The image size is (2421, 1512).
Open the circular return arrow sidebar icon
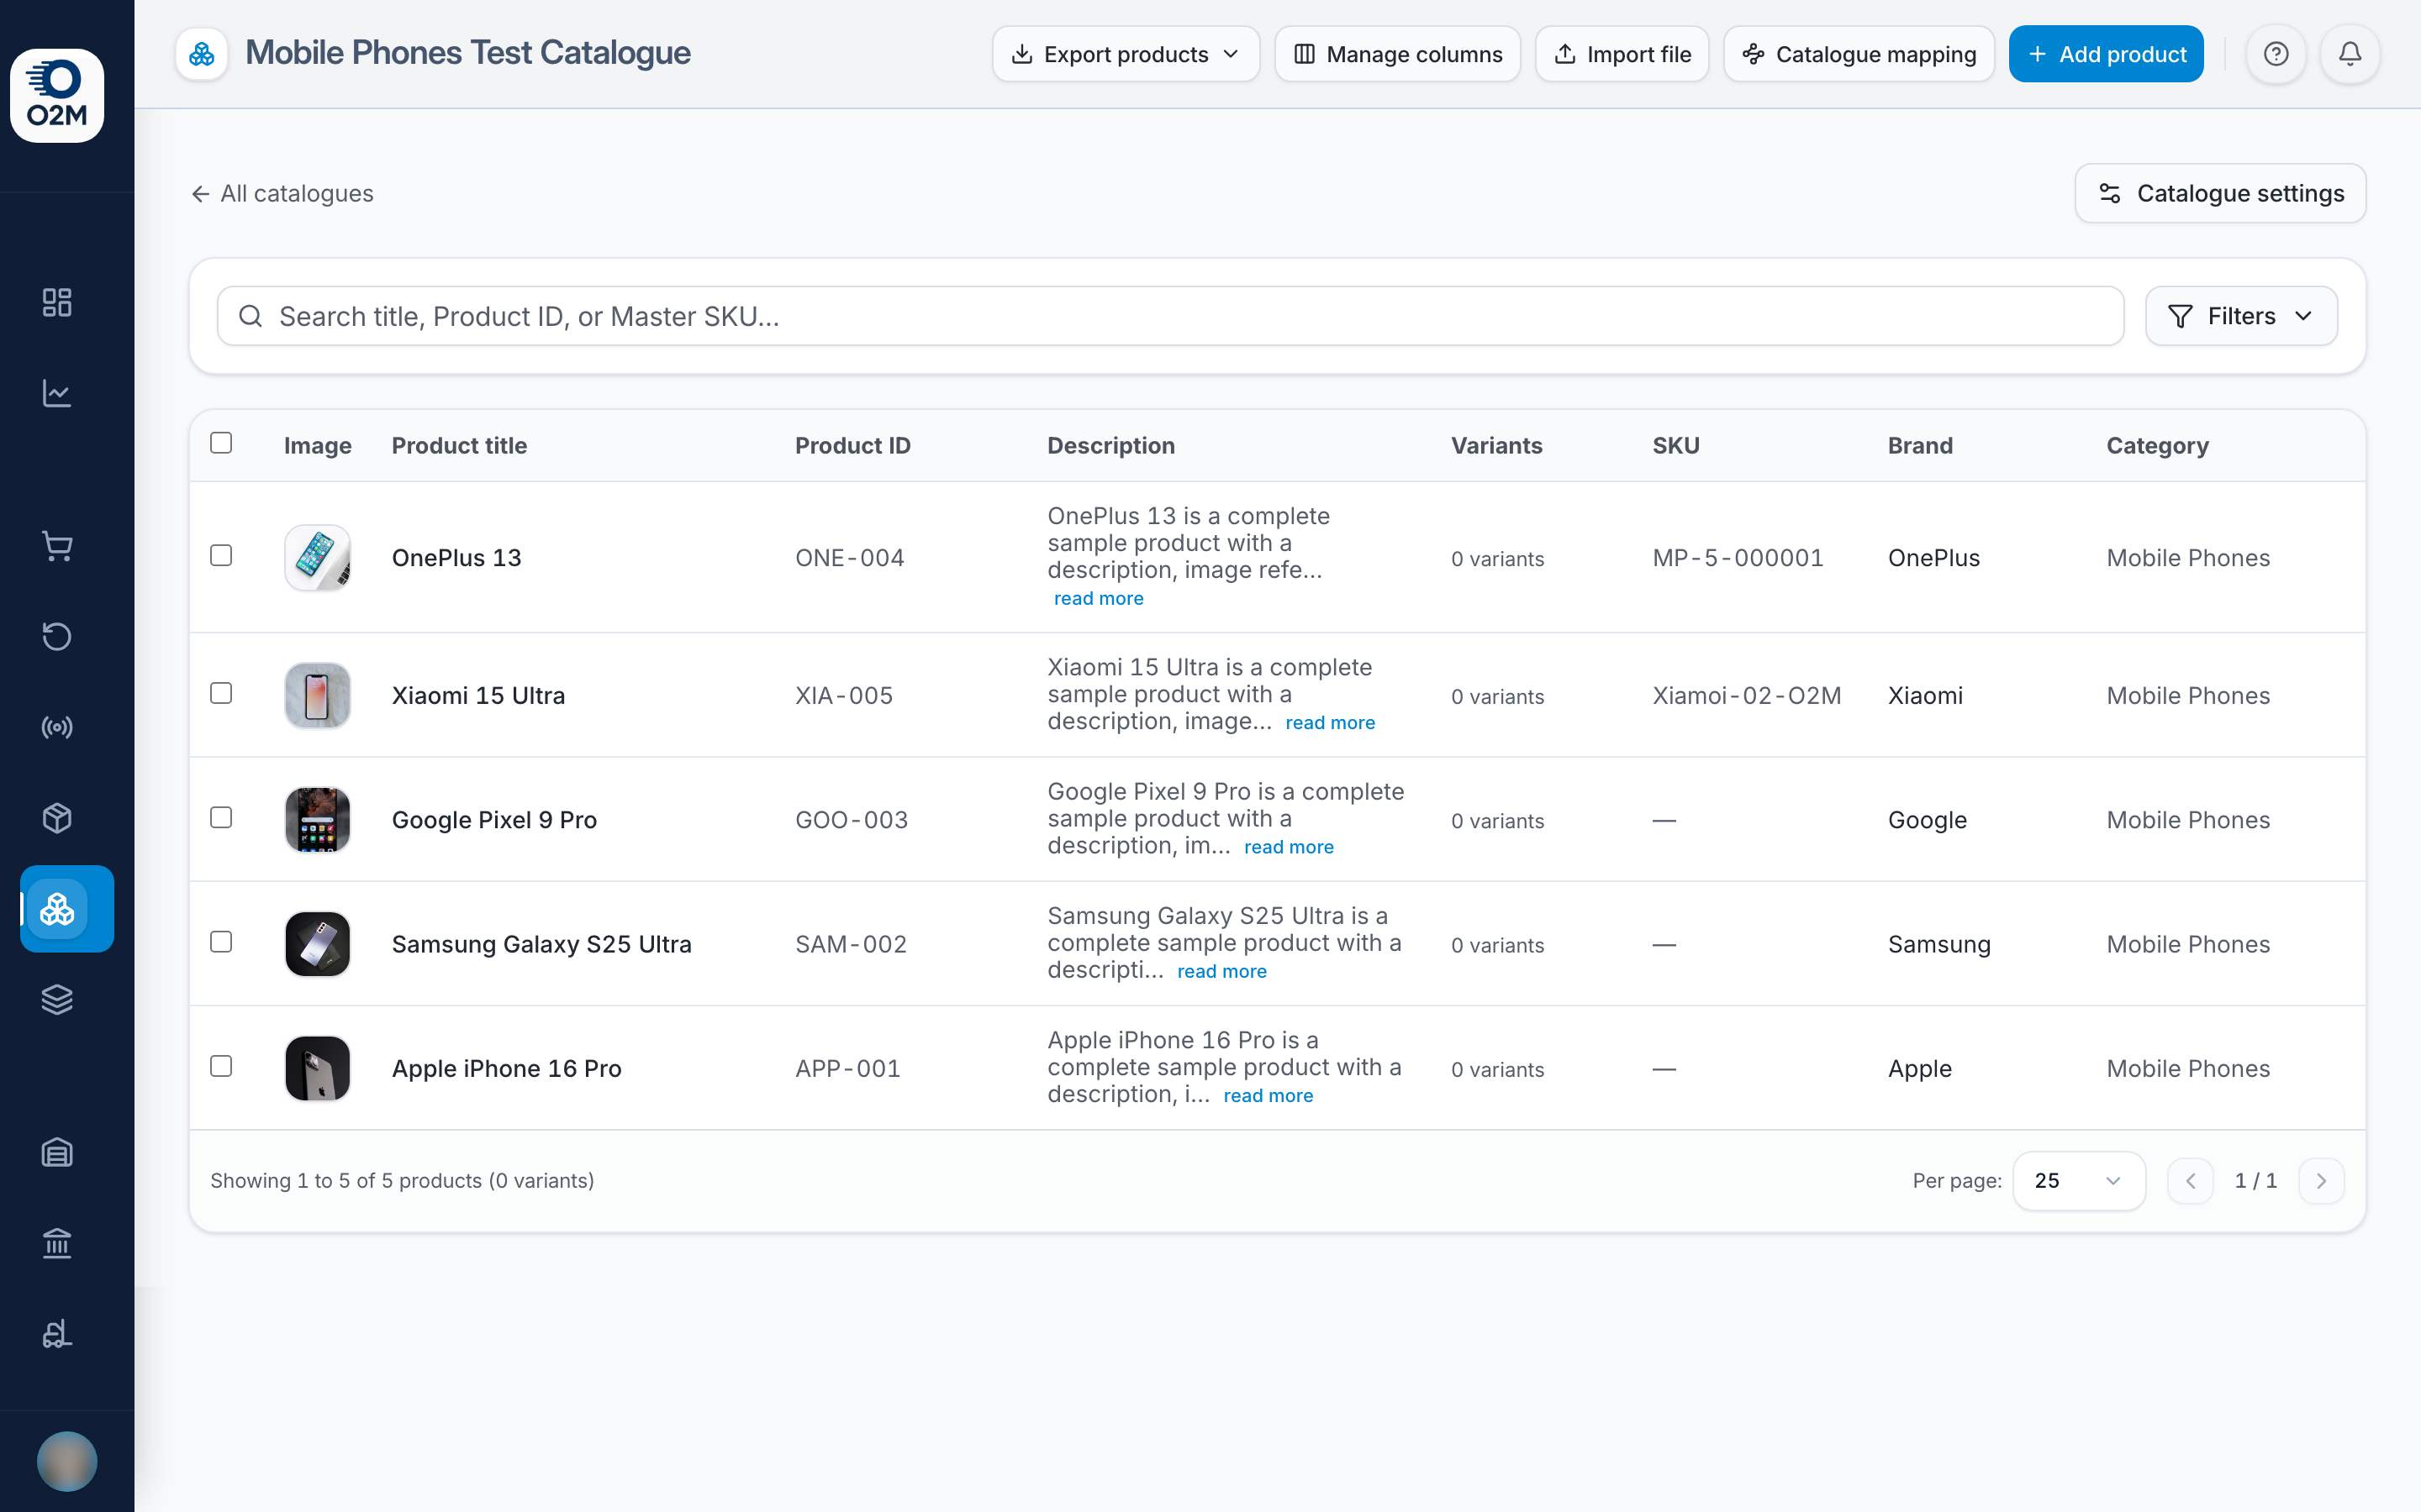[x=57, y=636]
